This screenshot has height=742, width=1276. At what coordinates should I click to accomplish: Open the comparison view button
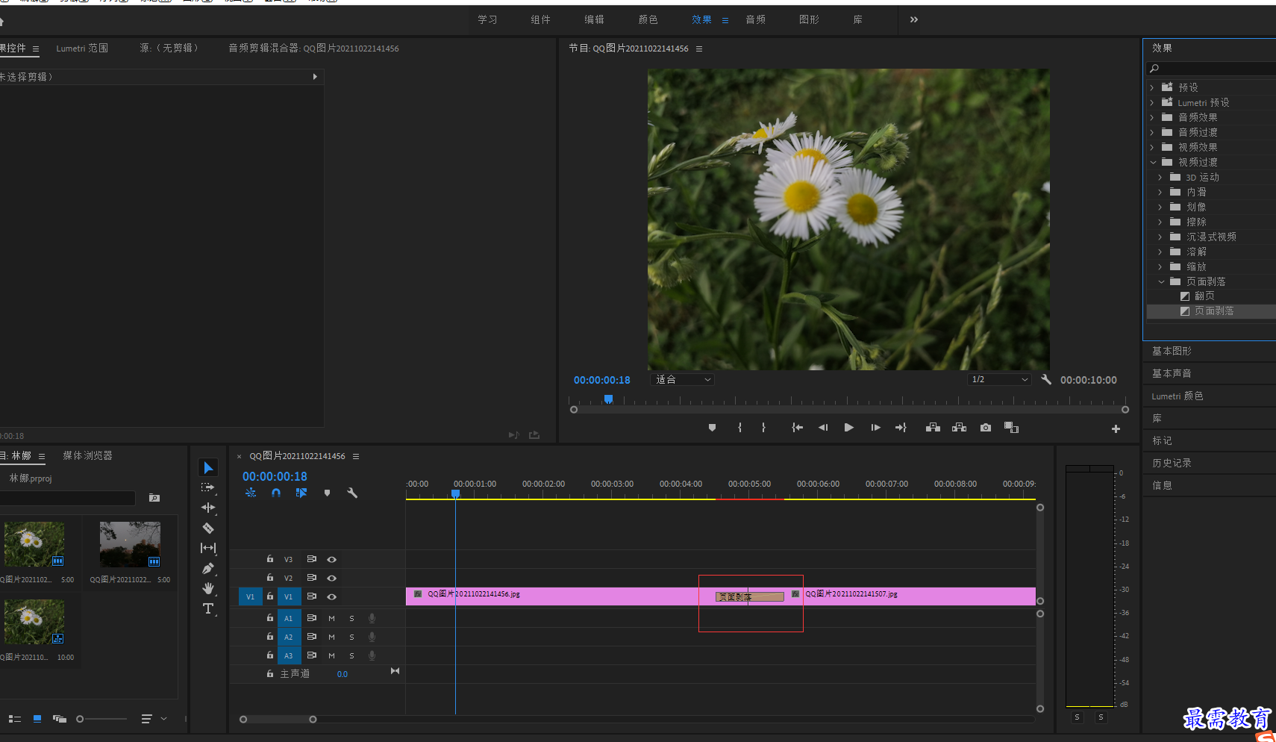tap(1011, 428)
